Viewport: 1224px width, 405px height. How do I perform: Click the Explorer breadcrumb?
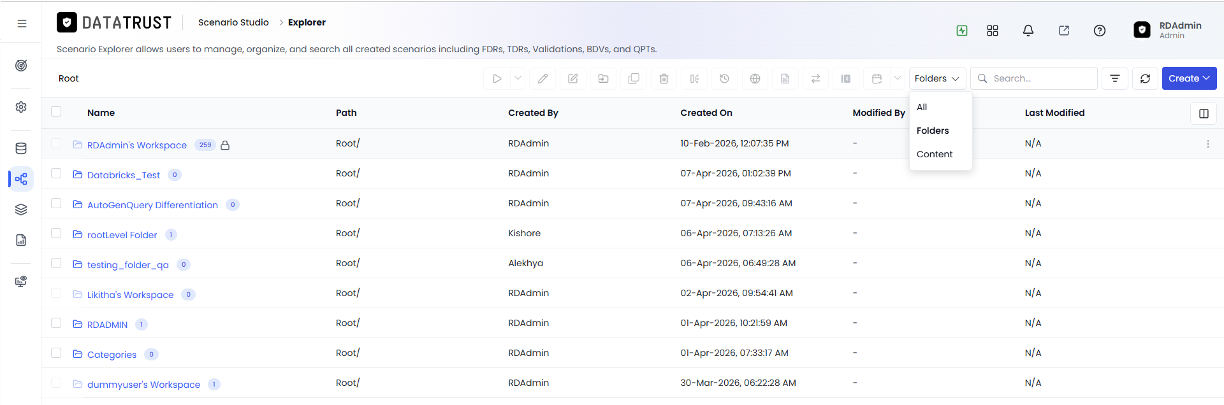(307, 22)
